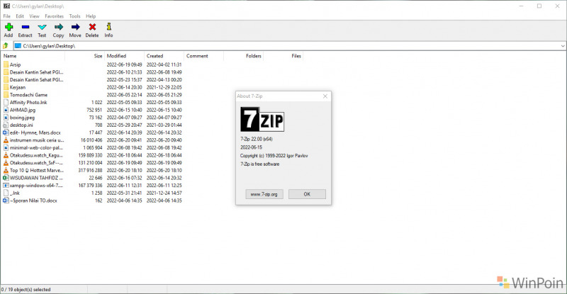Select the Kerjaan folder icon

(x=6, y=87)
